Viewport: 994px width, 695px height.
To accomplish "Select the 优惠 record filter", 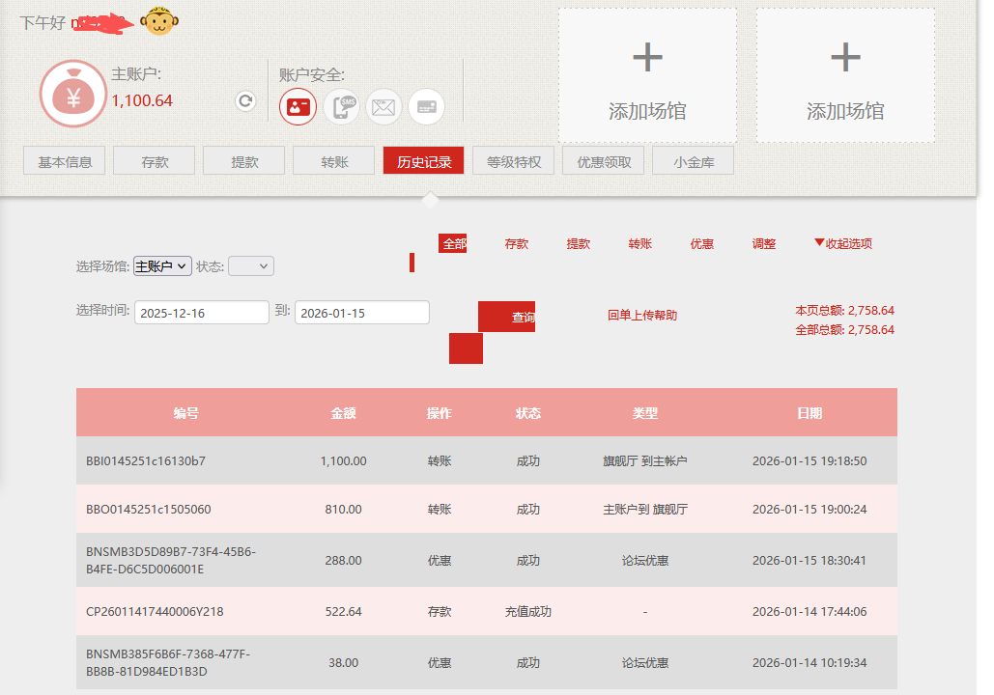I will coord(701,243).
